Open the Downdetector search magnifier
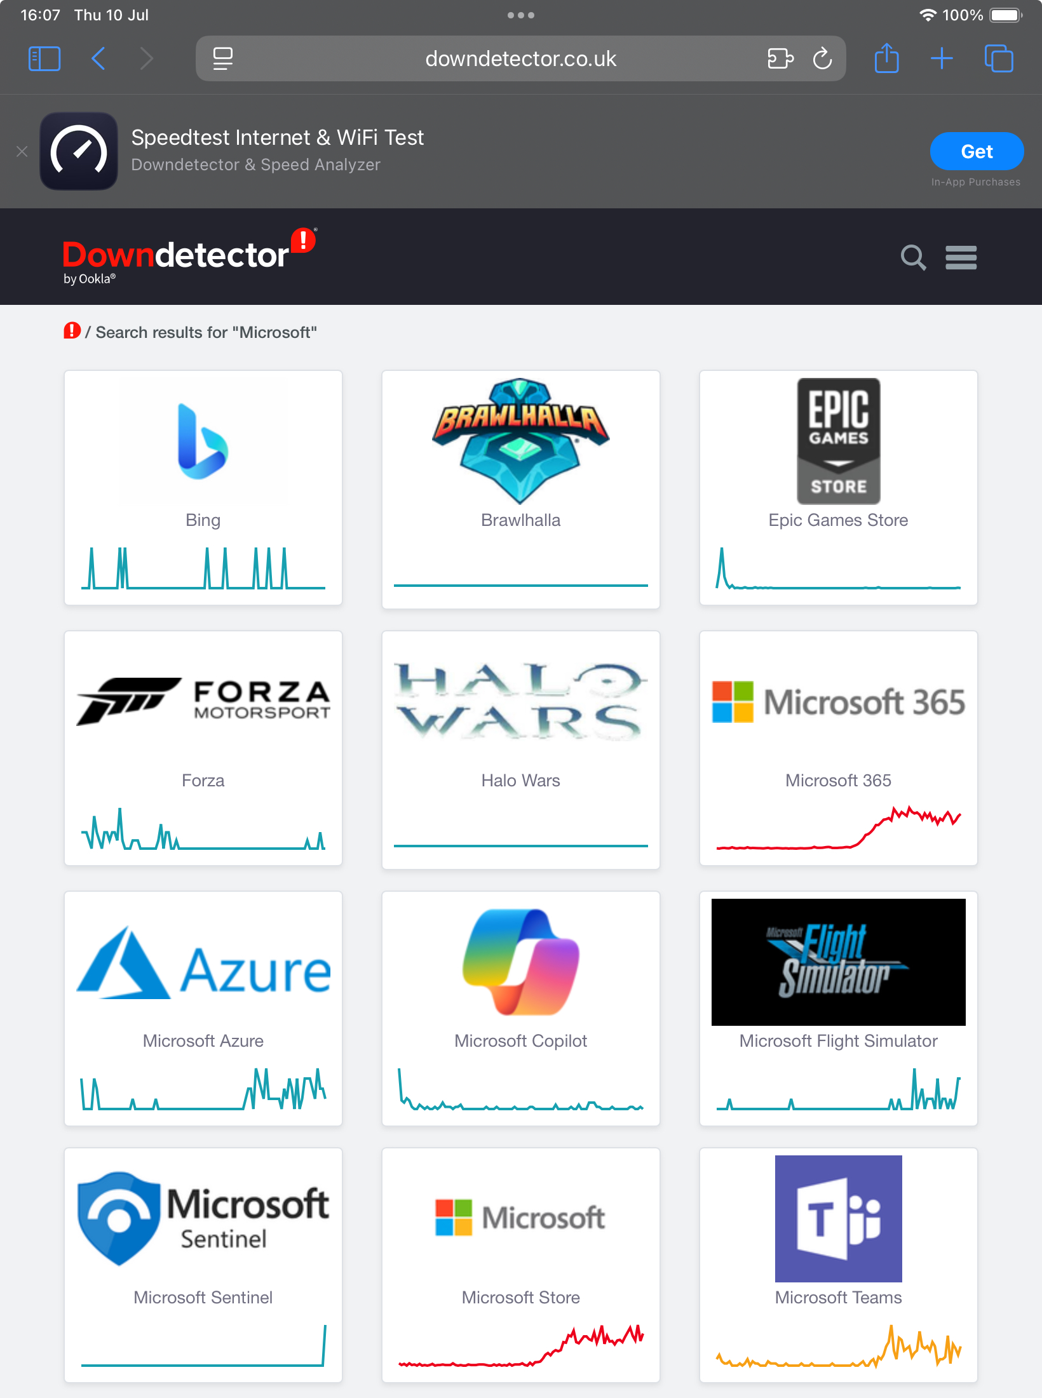 tap(913, 257)
